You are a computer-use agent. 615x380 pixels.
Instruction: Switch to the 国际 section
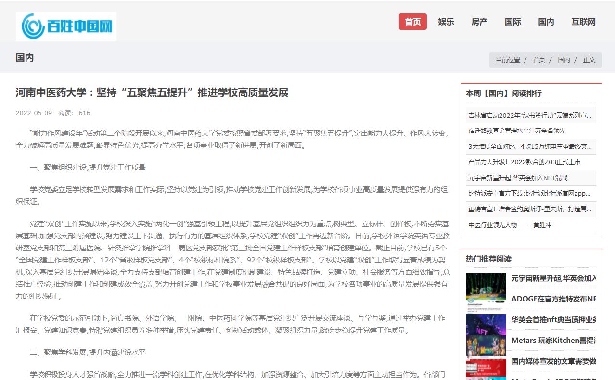point(512,22)
